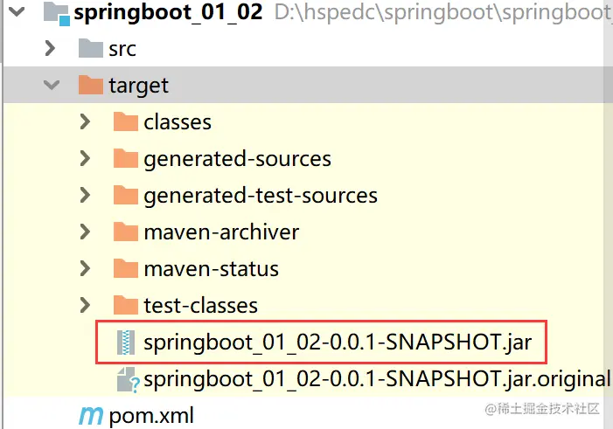The height and width of the screenshot is (429, 613).
Task: Expand the generated-test-sources folder chevron
Action: (x=85, y=195)
